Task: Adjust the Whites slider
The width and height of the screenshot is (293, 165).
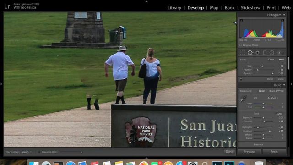Action: tap(264, 135)
